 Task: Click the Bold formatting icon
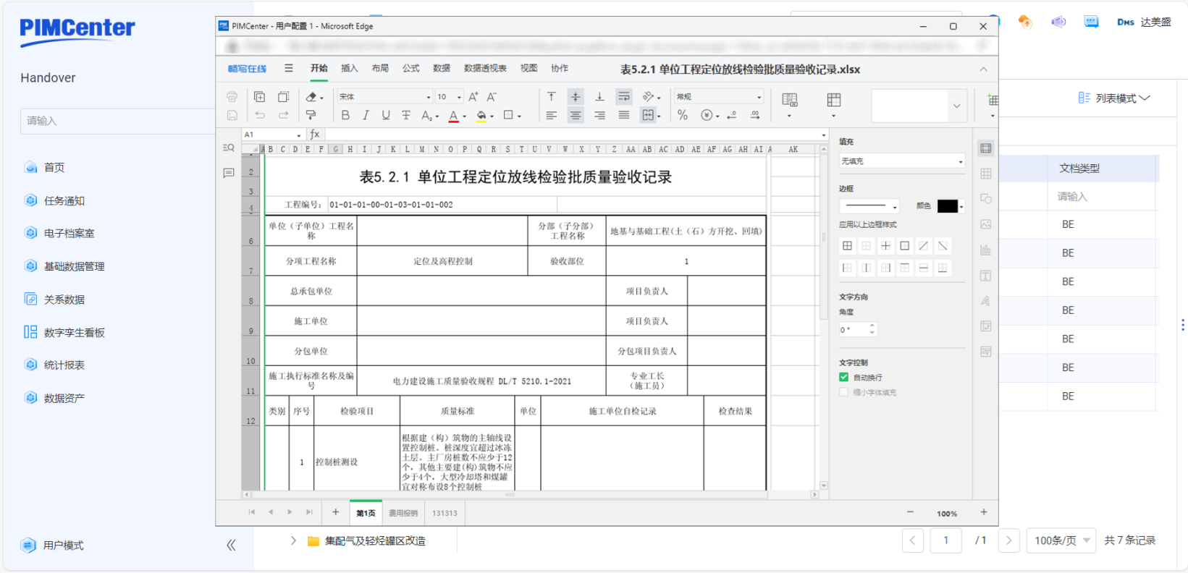[345, 115]
